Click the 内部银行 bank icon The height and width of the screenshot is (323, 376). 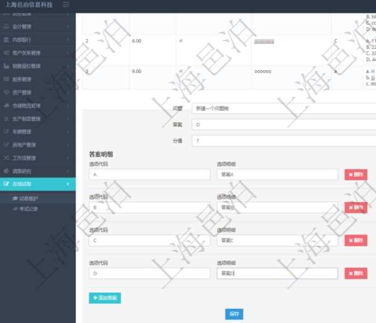pyautogui.click(x=6, y=40)
